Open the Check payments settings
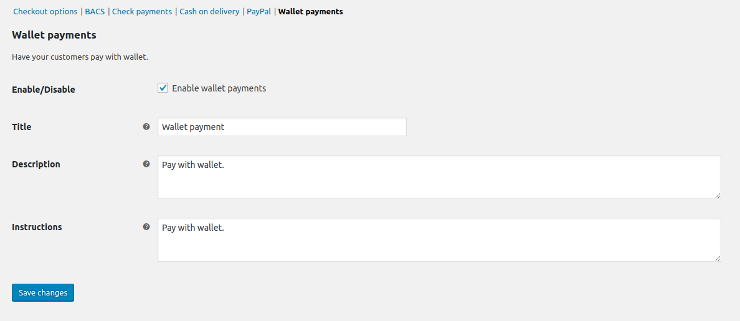Screen dimensions: 740x321 (142, 11)
